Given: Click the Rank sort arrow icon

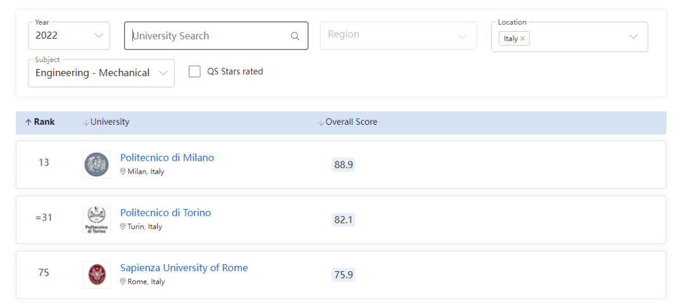Looking at the screenshot, I should click(28, 122).
